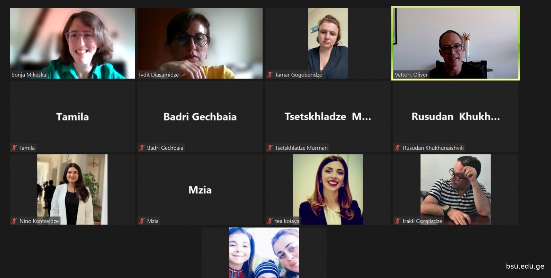This screenshot has height=278, width=551.
Task: Select Sonja Mikeska's video tile
Action: [72, 43]
